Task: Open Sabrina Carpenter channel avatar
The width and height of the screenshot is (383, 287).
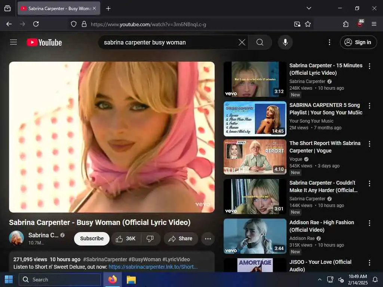Action: tap(16, 238)
